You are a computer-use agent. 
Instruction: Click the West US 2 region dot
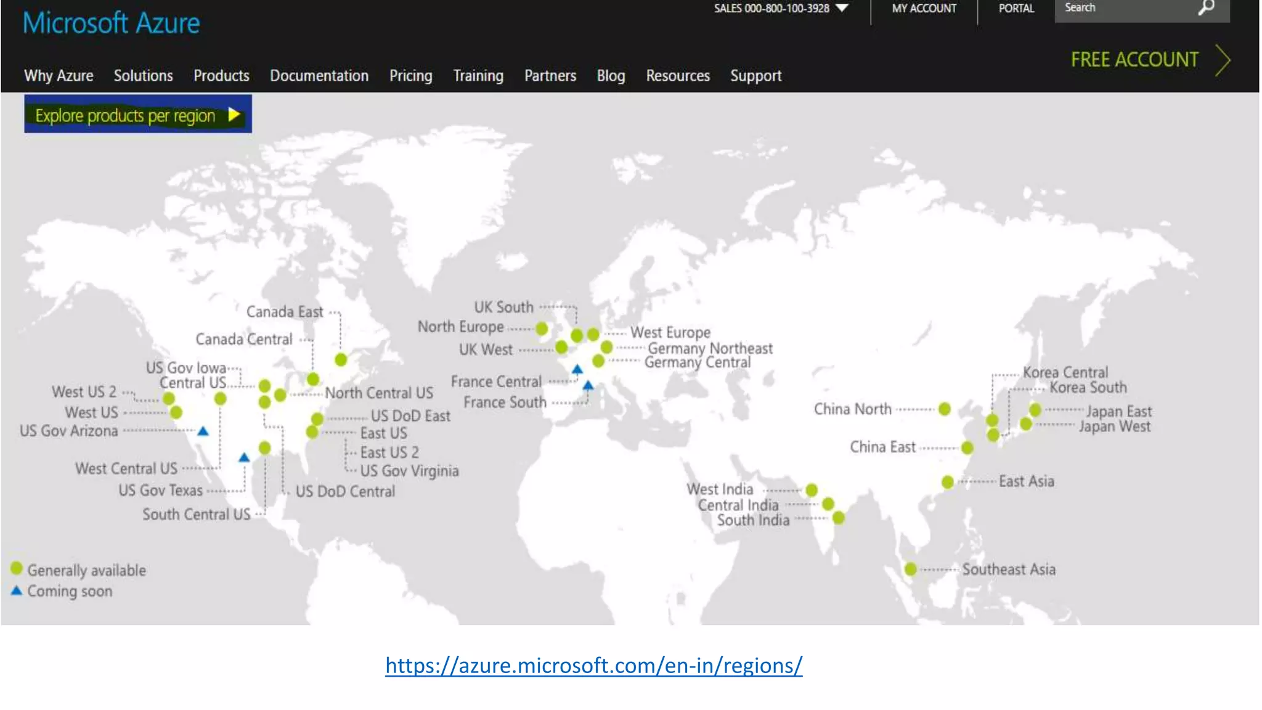pyautogui.click(x=169, y=399)
